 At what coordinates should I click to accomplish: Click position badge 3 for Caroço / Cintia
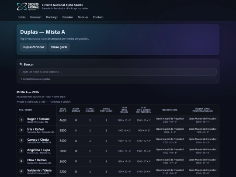click(x=21, y=140)
